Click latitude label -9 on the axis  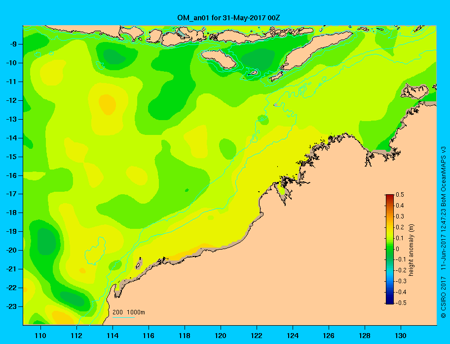13,44
